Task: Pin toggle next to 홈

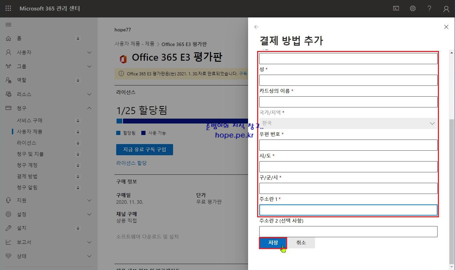Action: click(x=78, y=38)
